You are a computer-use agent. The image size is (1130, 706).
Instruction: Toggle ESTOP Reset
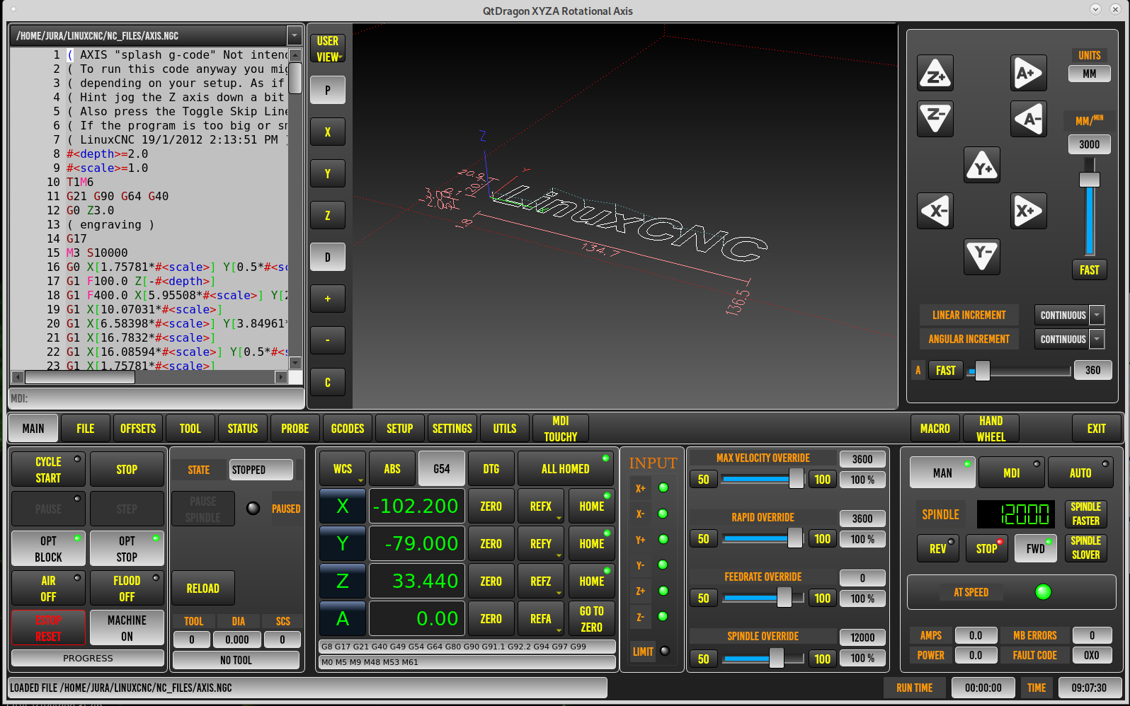tap(48, 628)
